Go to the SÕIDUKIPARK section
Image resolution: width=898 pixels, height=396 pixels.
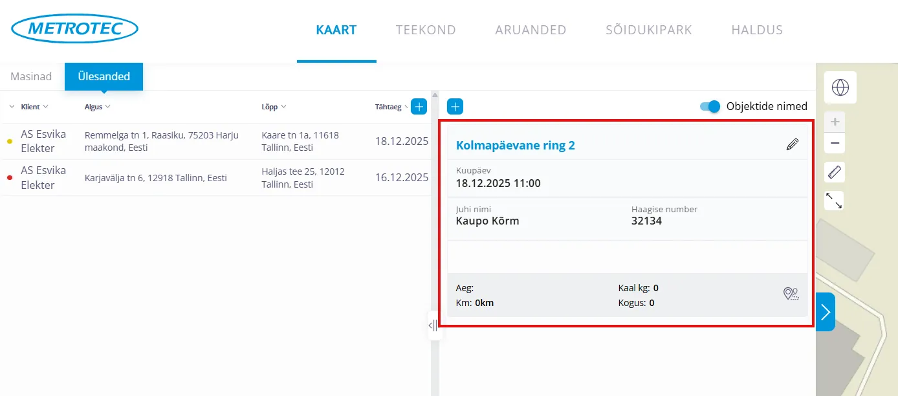648,30
